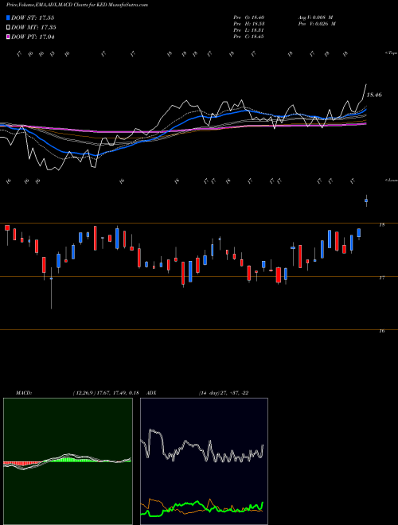Open the dark blue ADX indicator chart panel

pyautogui.click(x=204, y=461)
